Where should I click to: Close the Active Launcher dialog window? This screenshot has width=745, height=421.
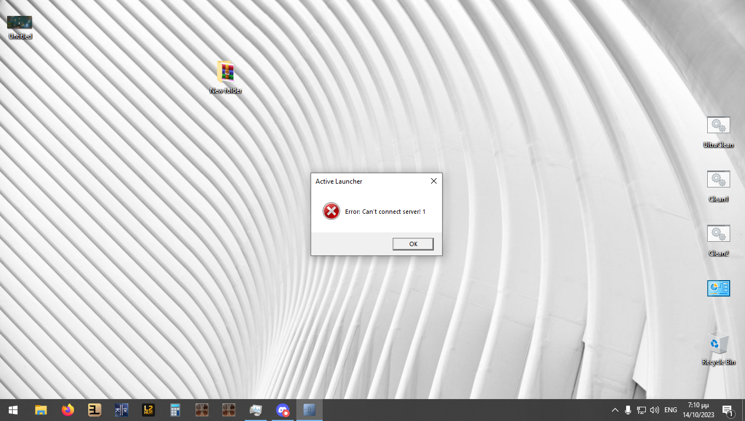(x=433, y=181)
